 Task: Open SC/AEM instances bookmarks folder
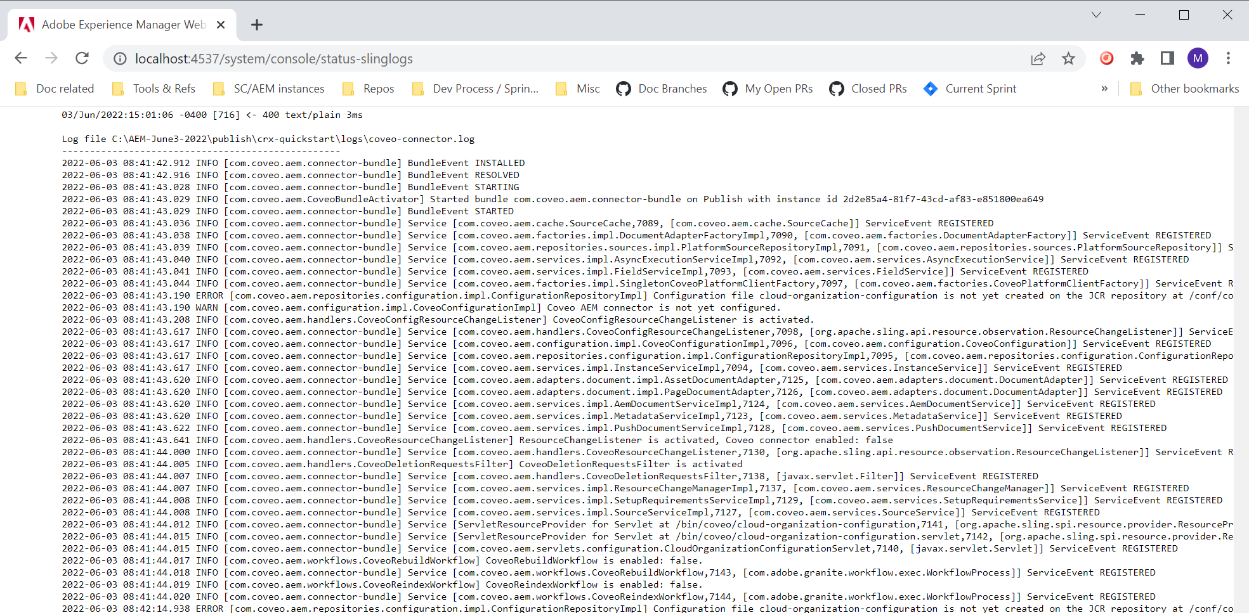pos(269,89)
